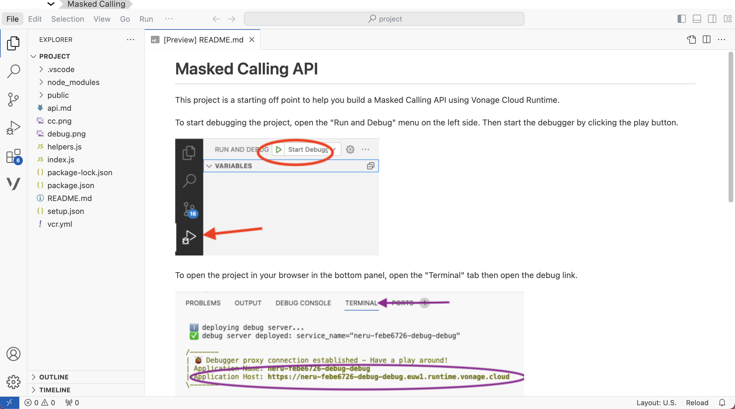Split the editor to the right
This screenshot has height=409, width=735.
click(x=707, y=40)
